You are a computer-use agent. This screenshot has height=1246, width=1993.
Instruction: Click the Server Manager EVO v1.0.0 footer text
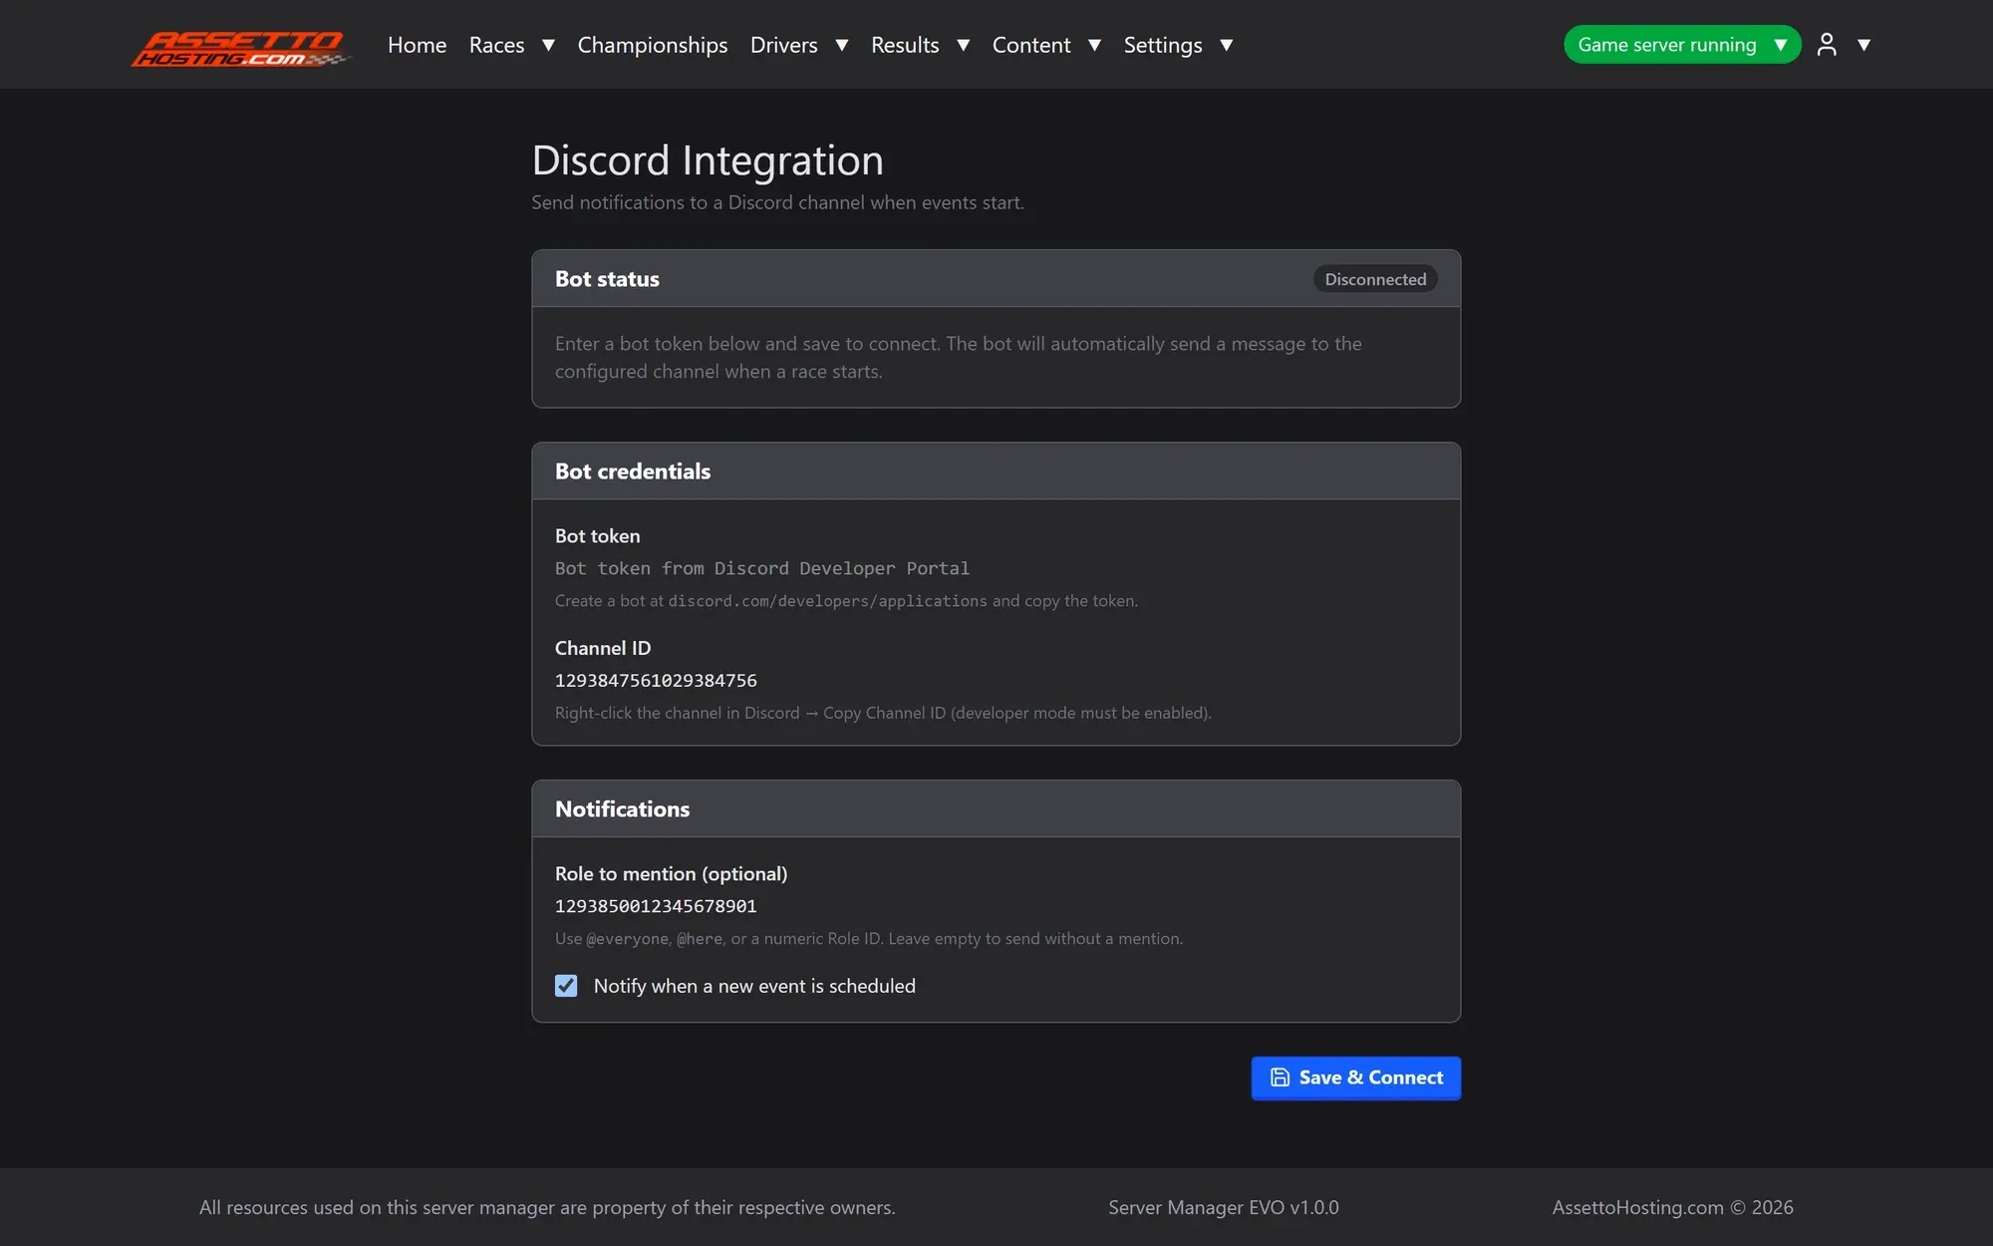point(1224,1207)
